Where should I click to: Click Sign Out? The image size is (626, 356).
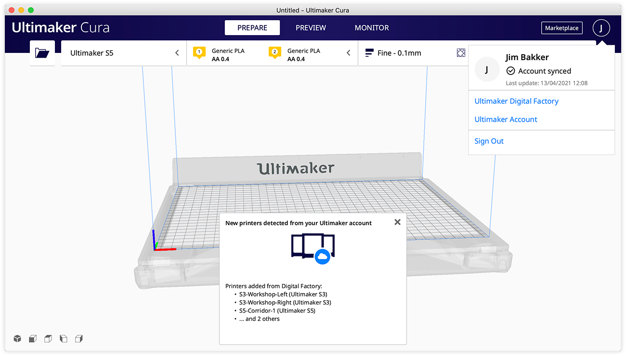[489, 141]
